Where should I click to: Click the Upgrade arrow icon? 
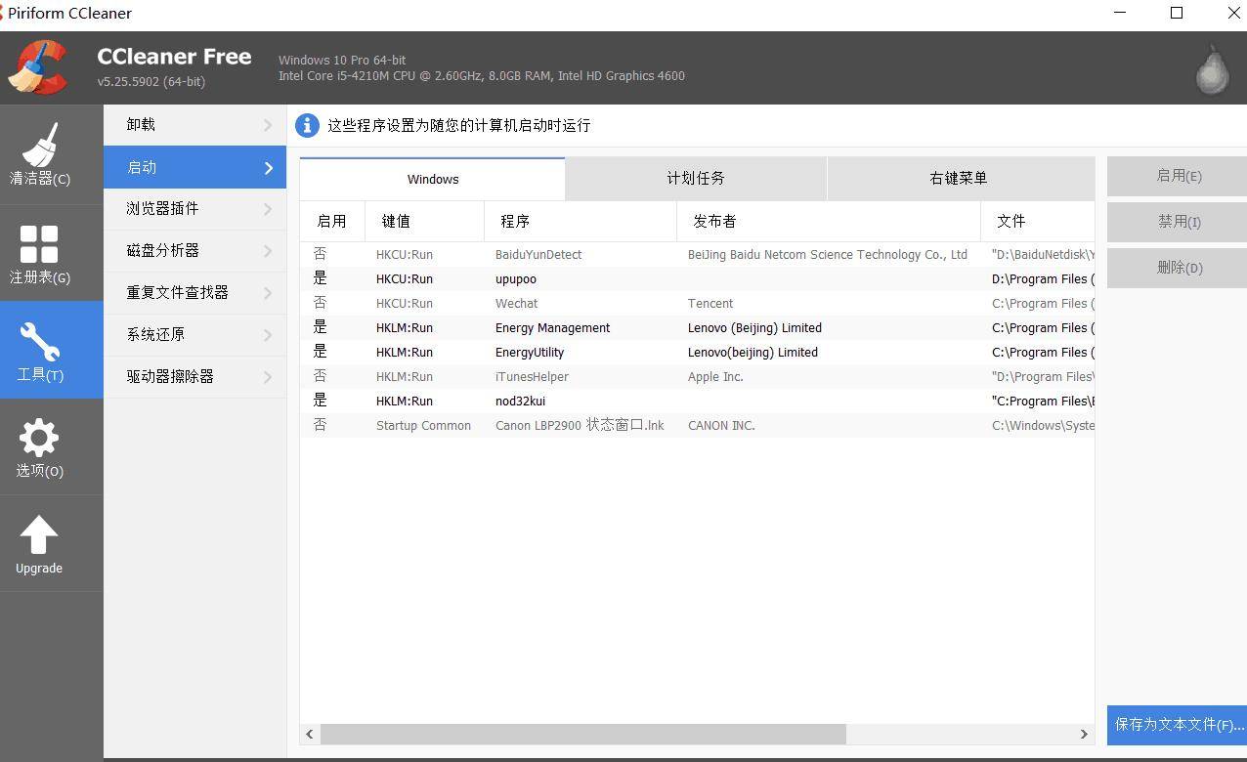point(39,535)
